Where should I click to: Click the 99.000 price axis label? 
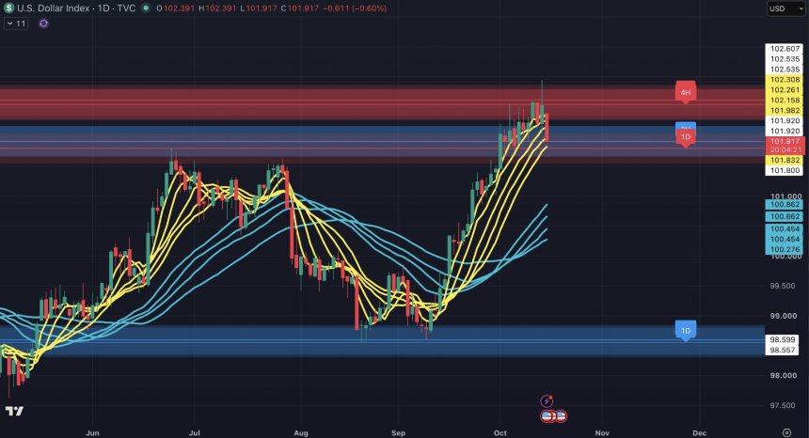784,316
